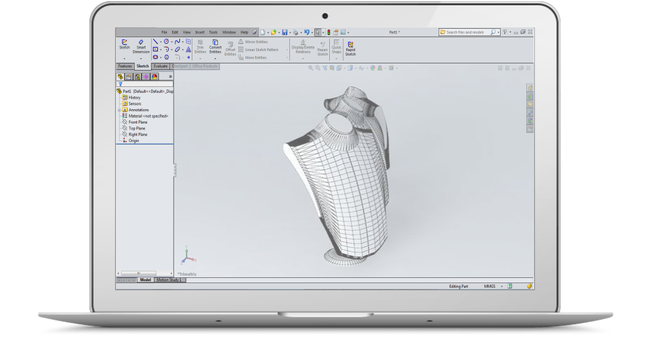Click the Convert Entities icon
This screenshot has height=344, width=650.
[x=215, y=43]
